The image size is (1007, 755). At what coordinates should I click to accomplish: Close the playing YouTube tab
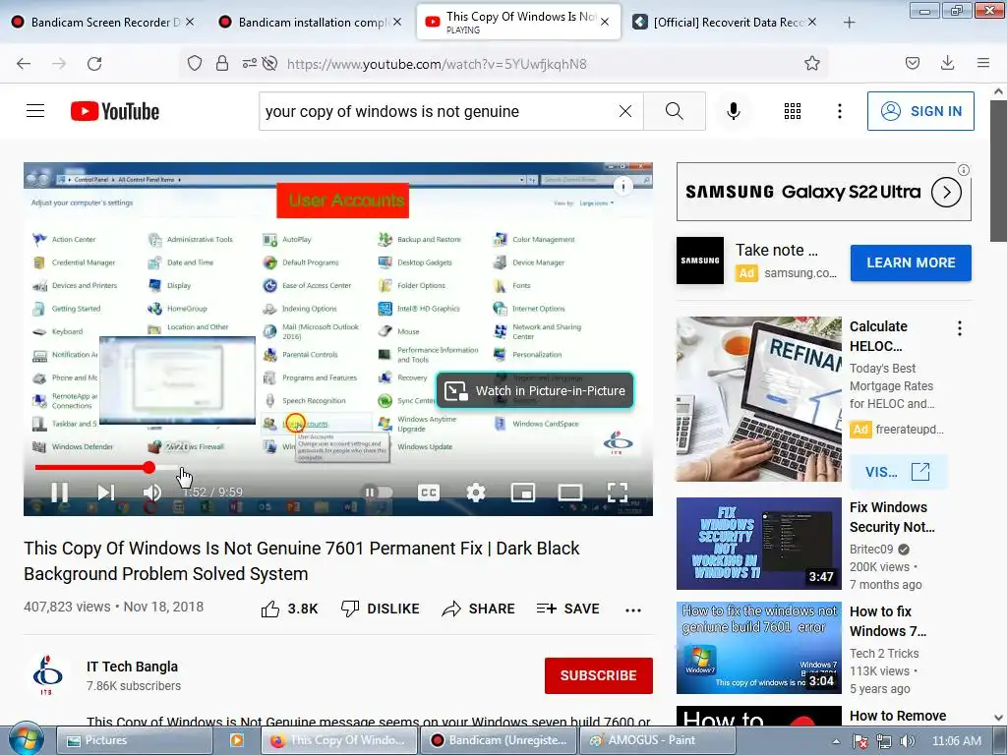(x=605, y=22)
